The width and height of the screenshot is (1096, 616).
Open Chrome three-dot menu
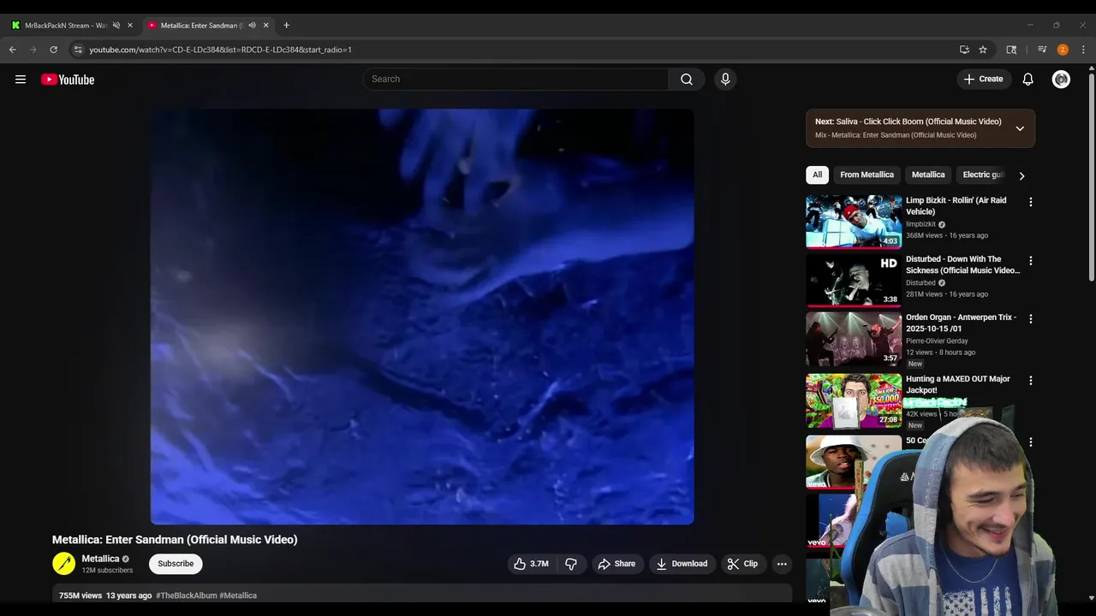pyautogui.click(x=1083, y=50)
